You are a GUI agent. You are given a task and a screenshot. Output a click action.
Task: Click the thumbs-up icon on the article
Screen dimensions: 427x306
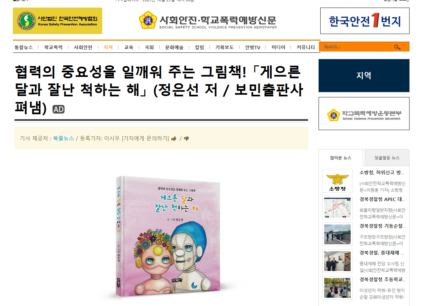tap(174, 139)
